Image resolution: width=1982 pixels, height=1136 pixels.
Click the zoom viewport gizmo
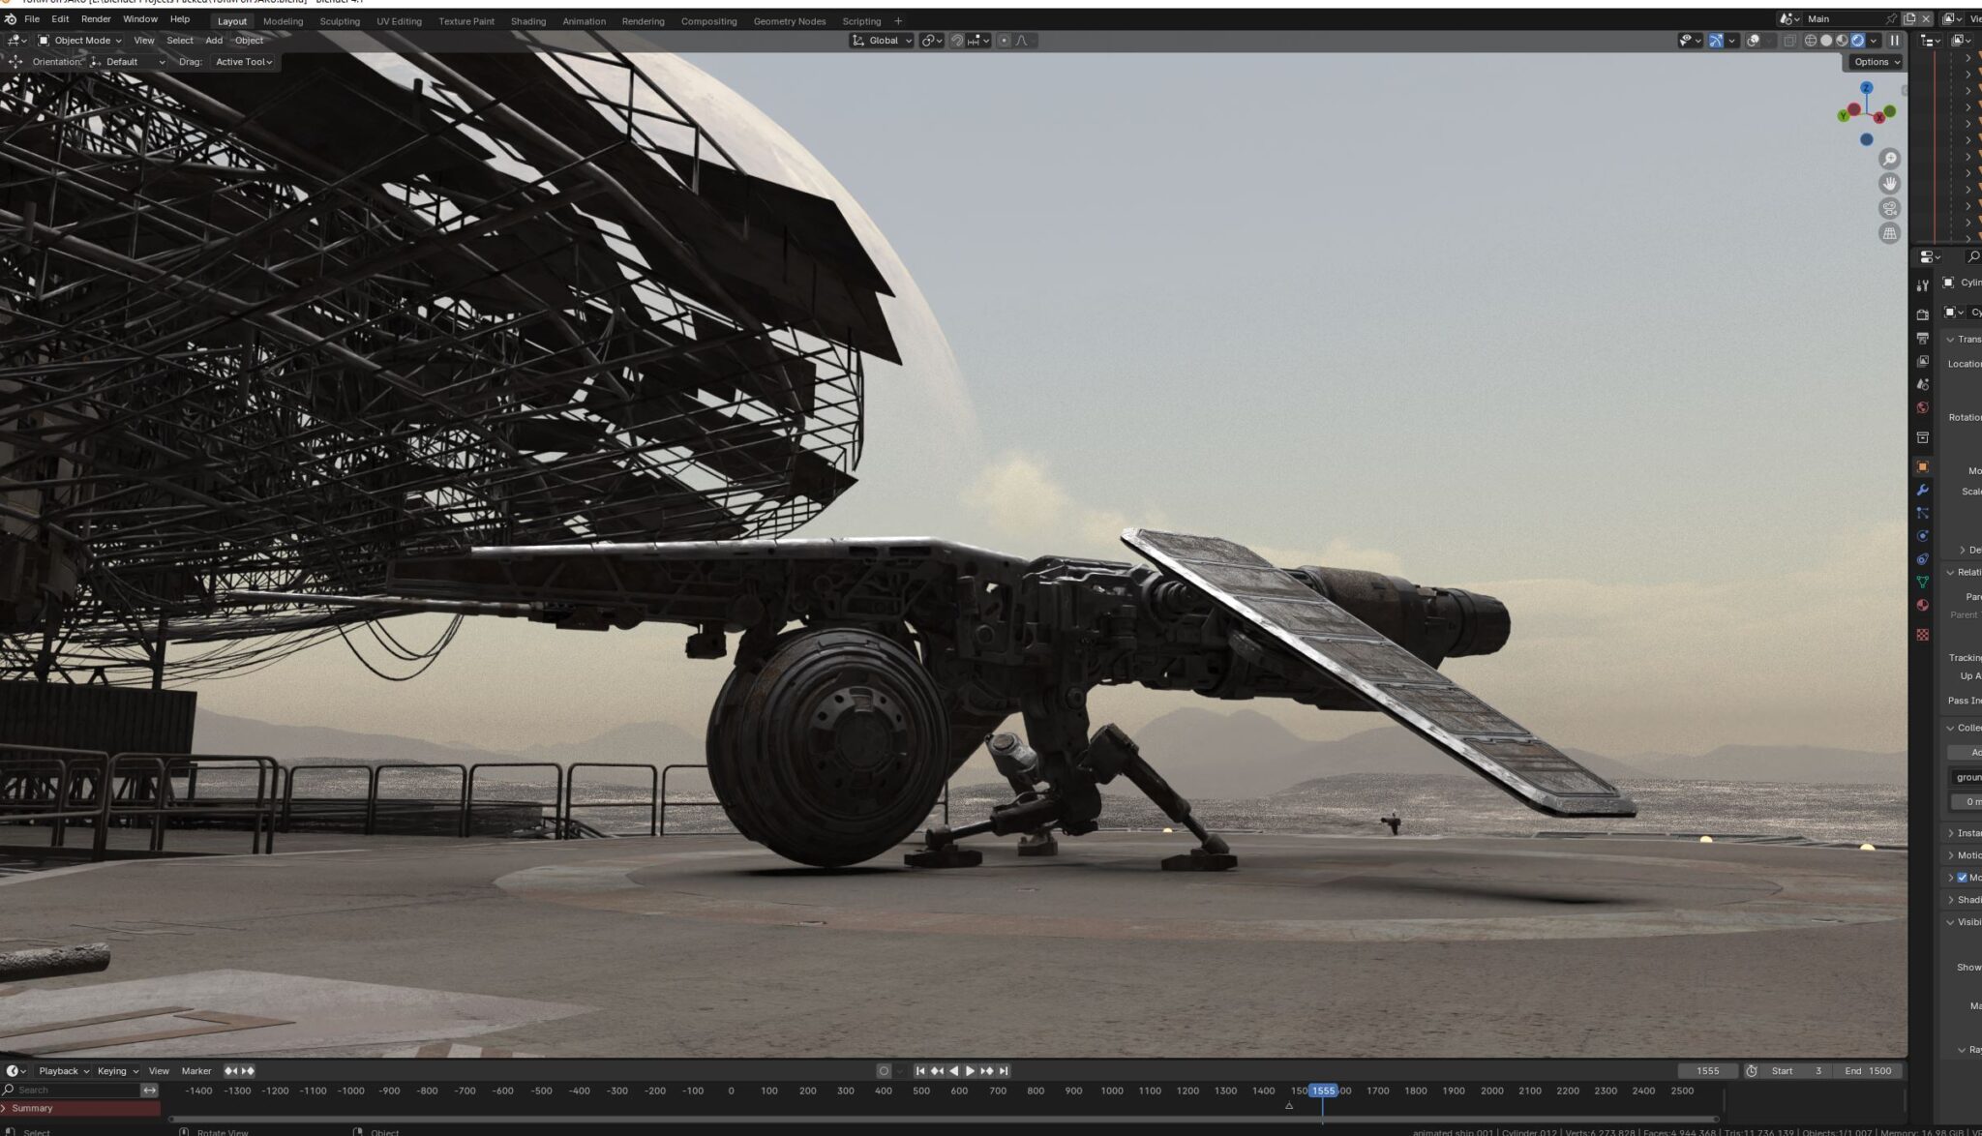point(1889,159)
